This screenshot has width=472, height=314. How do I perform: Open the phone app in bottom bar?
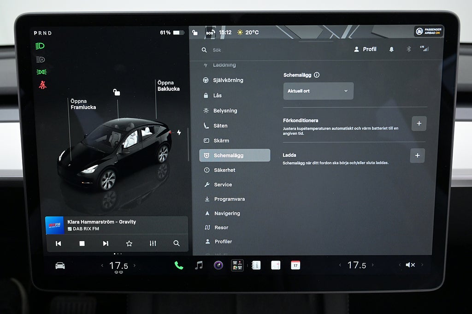179,265
